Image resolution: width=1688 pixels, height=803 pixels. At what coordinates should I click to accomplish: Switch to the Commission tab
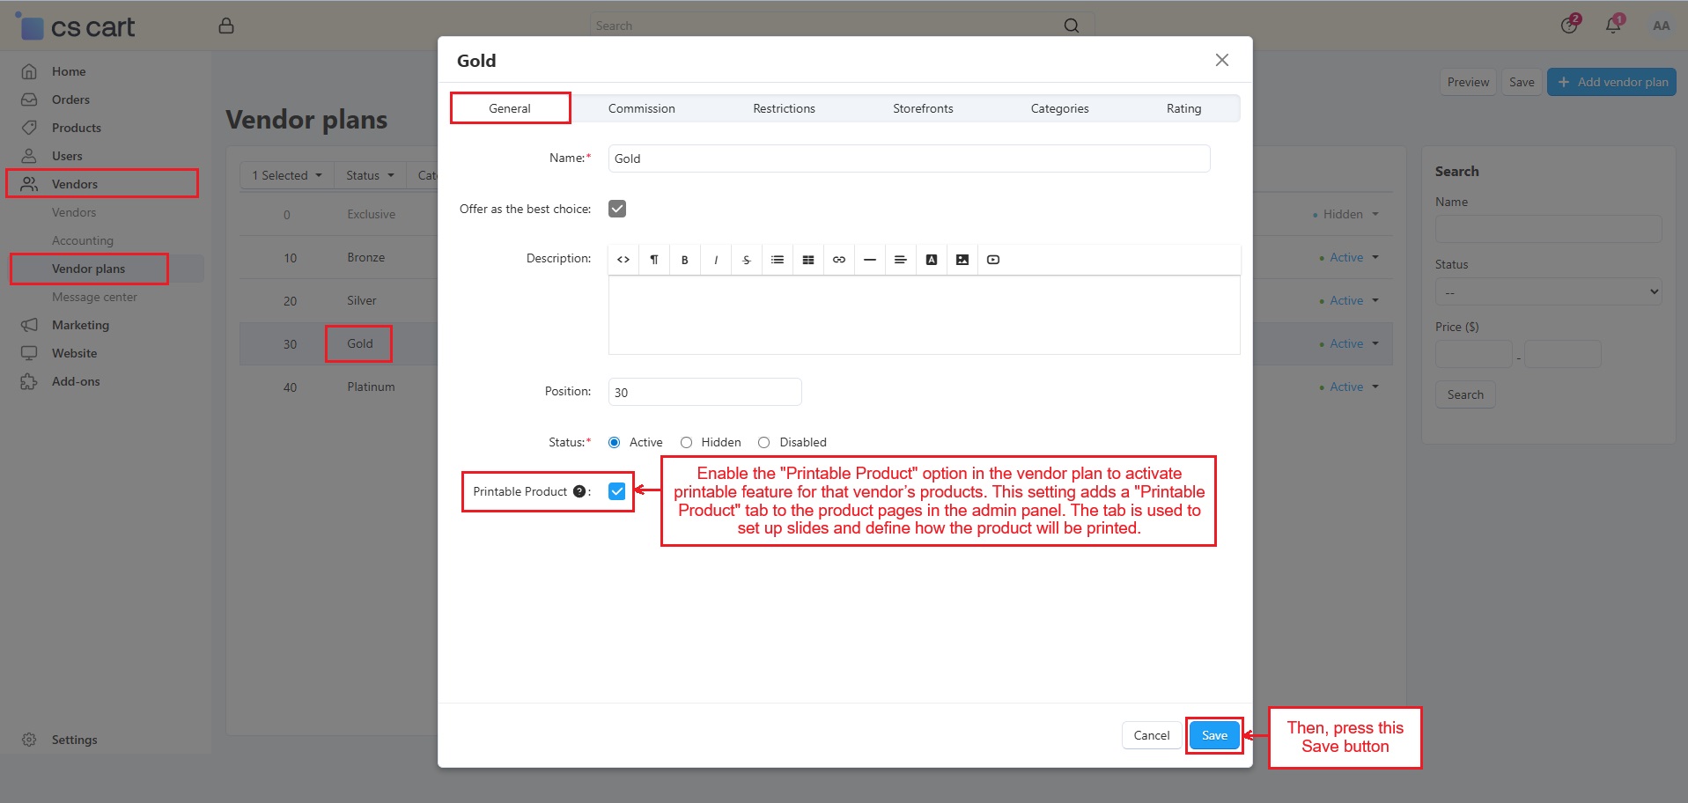point(641,108)
